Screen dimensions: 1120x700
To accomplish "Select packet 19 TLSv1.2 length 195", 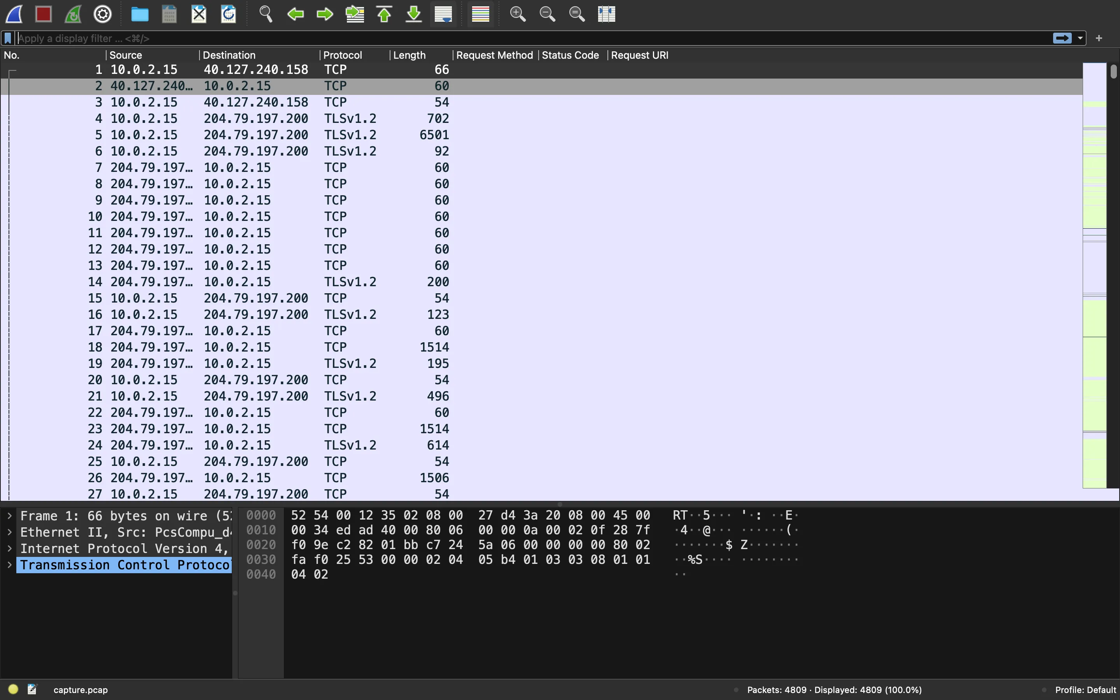I will click(541, 364).
